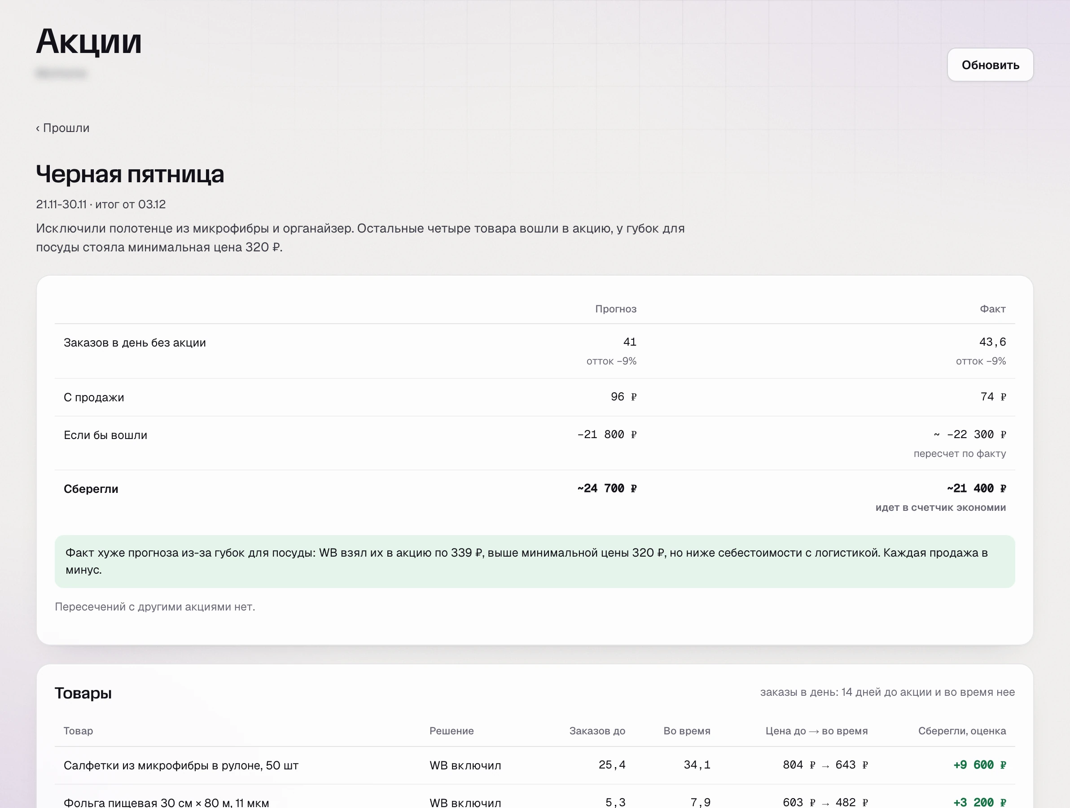Click the Заказов до column header

tap(597, 731)
